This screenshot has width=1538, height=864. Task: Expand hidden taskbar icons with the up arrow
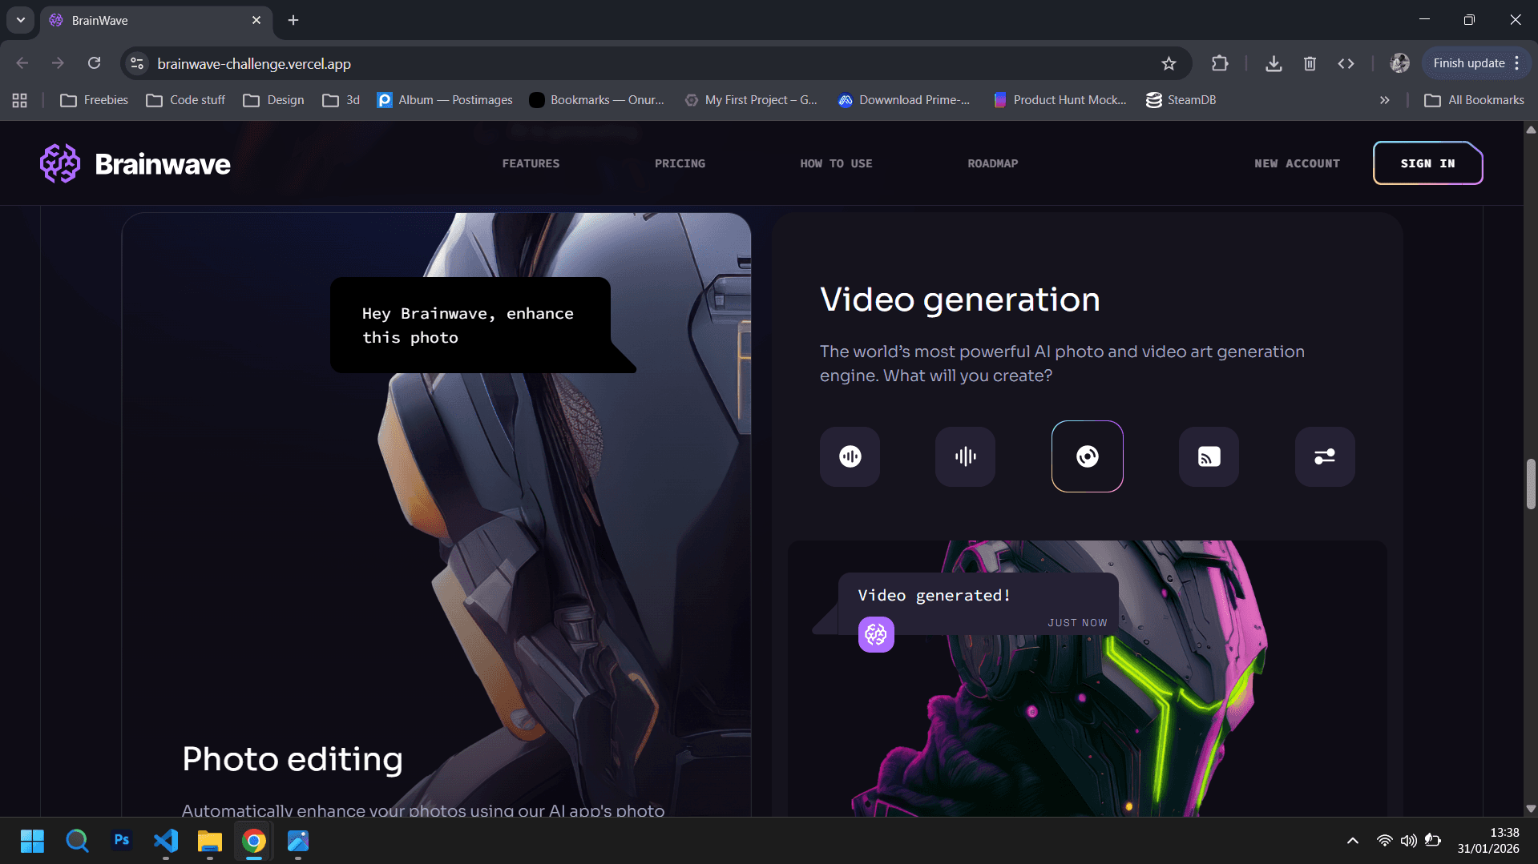point(1352,841)
